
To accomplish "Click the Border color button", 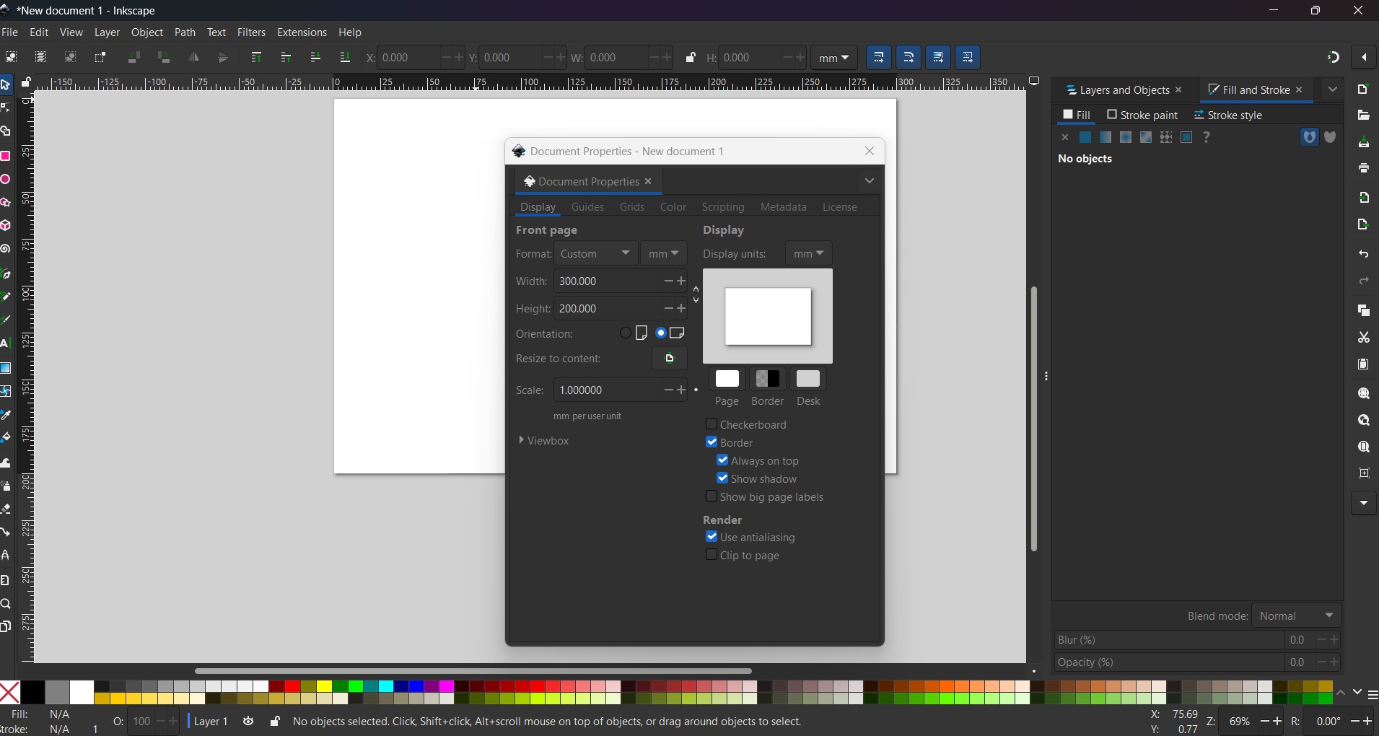I will click(767, 379).
